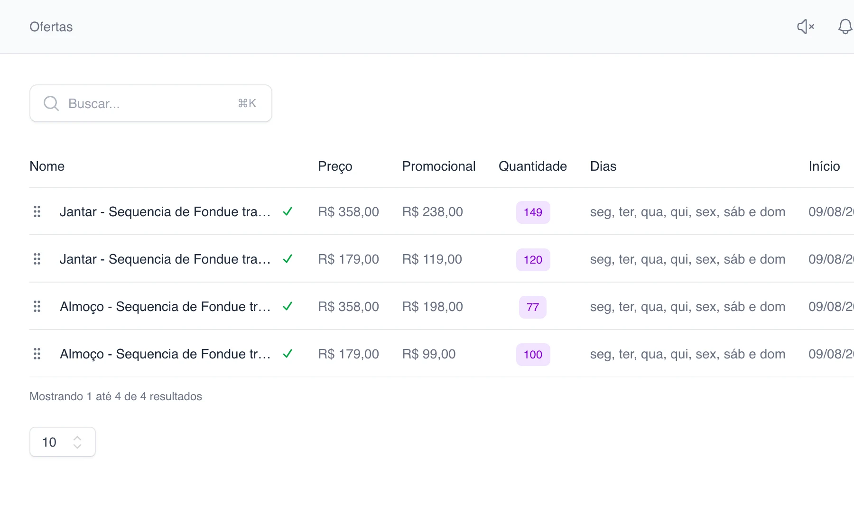Click green checkmark in Jantar R$ 358,00 row
854x531 pixels.
(288, 211)
